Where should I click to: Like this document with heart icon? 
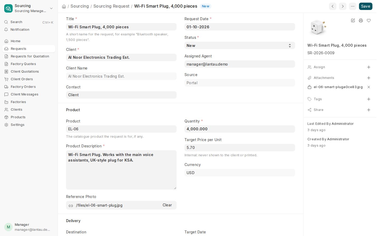(x=369, y=20)
